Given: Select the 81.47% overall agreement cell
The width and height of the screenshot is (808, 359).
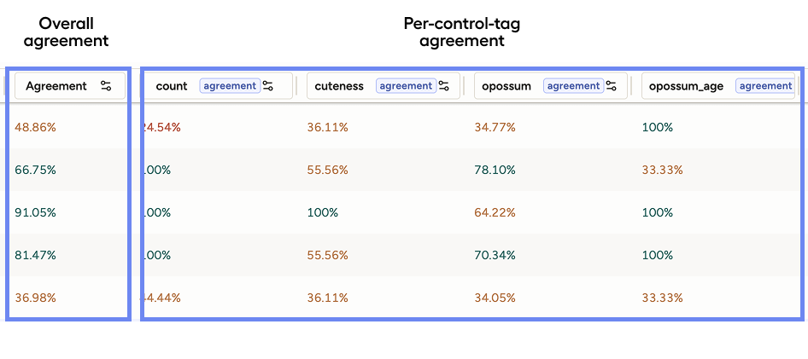Looking at the screenshot, I should coord(36,255).
